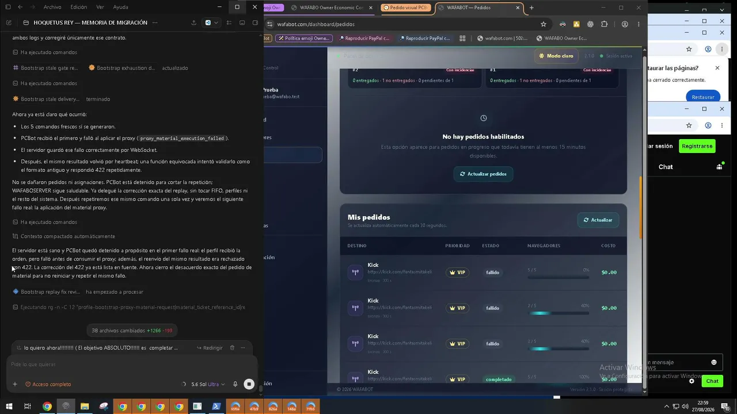Bookmark this page with the star icon
This screenshot has width=737, height=414.
coord(543,24)
